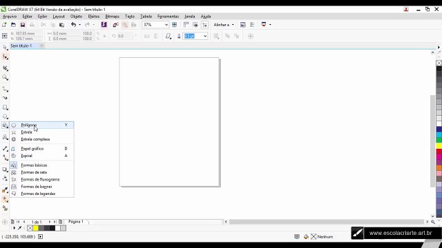Open the zoom level 37% dropdown

166,25
